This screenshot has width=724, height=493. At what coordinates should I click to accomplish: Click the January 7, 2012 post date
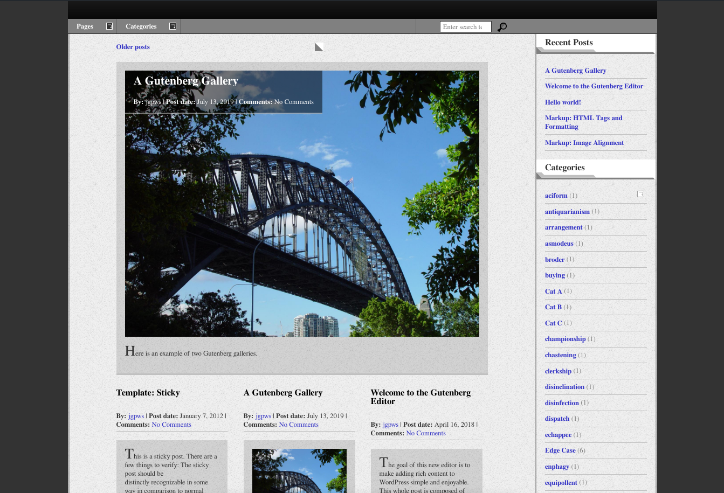click(201, 416)
